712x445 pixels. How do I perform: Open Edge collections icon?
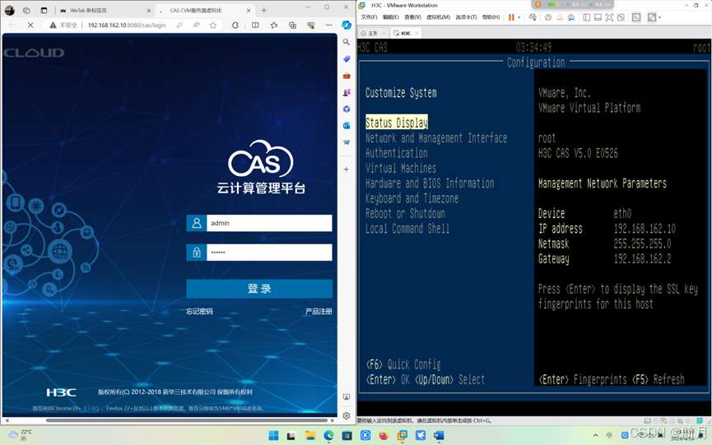(x=292, y=25)
